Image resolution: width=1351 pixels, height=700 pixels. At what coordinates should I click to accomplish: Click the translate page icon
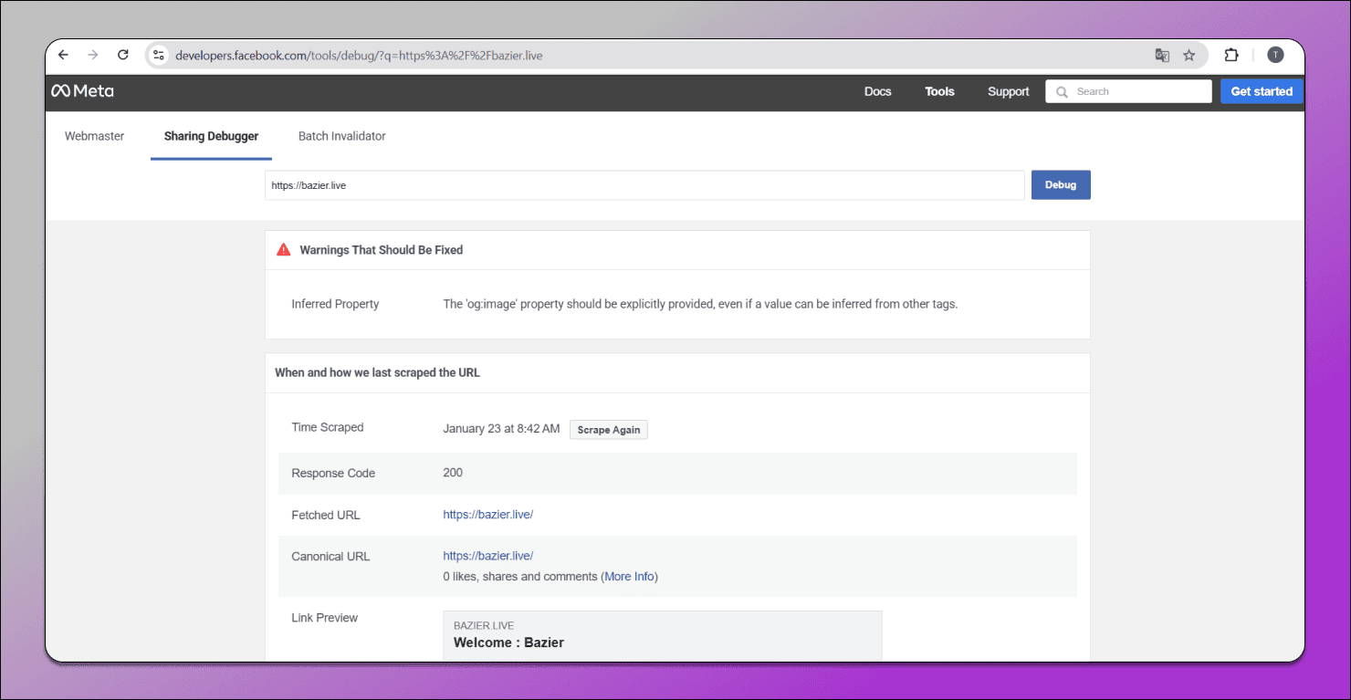pos(1162,55)
